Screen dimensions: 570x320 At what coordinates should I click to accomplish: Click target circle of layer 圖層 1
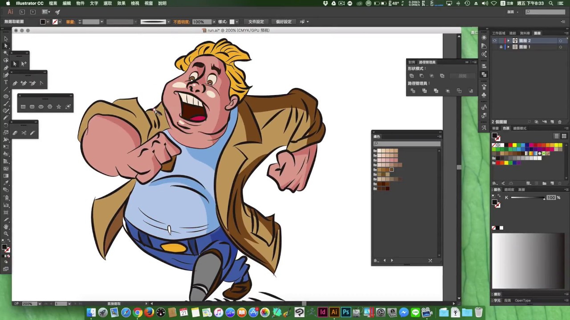point(561,47)
